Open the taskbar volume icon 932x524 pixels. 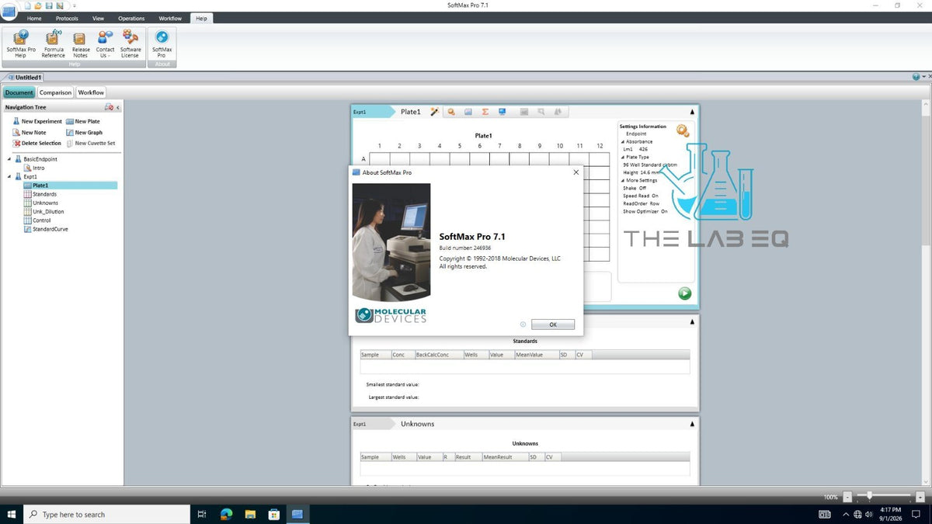pos(868,514)
